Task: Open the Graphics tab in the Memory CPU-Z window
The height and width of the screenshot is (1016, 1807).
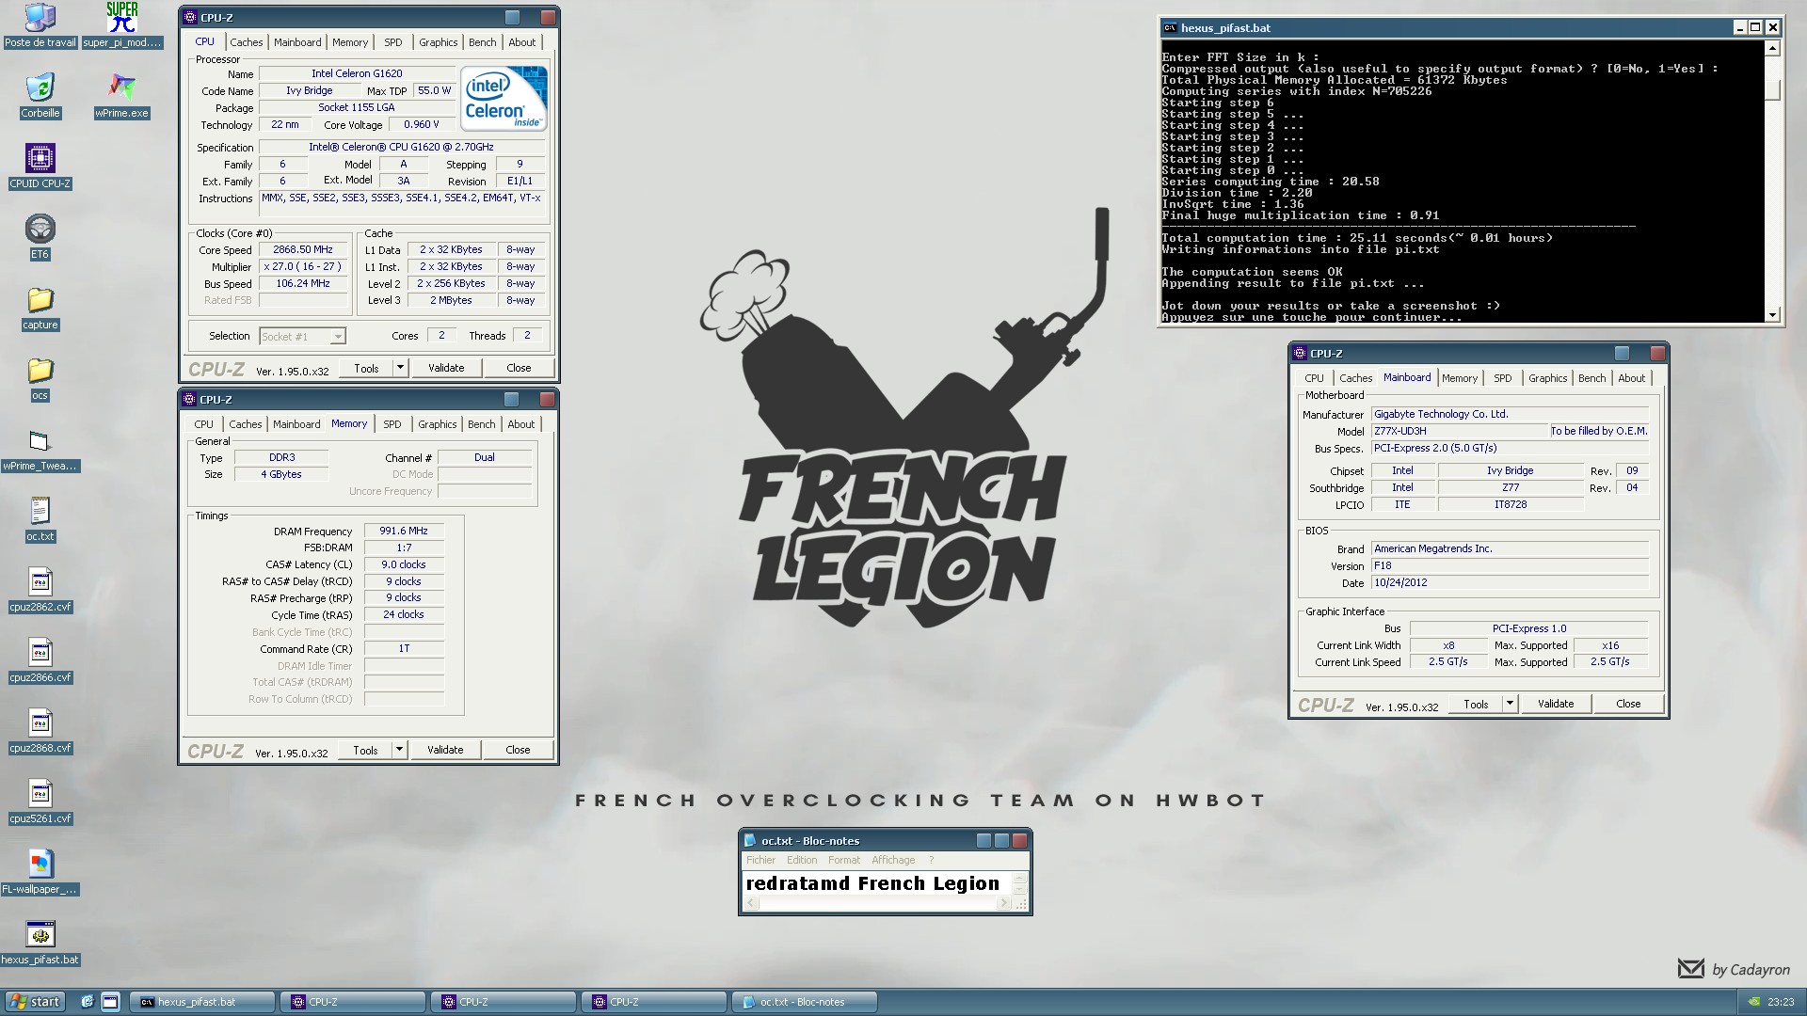Action: (x=438, y=424)
